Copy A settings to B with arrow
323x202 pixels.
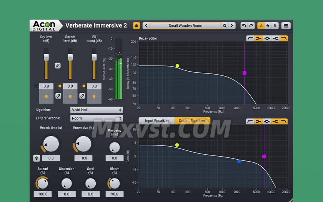tap(268, 26)
